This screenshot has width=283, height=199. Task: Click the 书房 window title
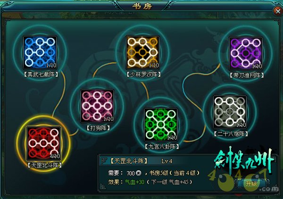(x=142, y=6)
